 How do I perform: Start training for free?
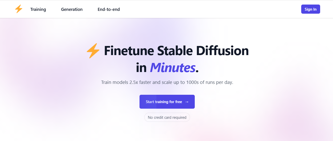(x=167, y=102)
